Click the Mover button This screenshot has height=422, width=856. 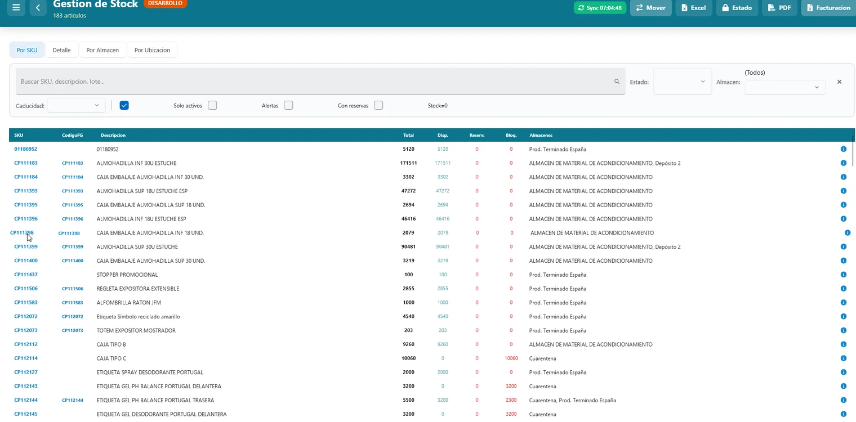pyautogui.click(x=651, y=8)
